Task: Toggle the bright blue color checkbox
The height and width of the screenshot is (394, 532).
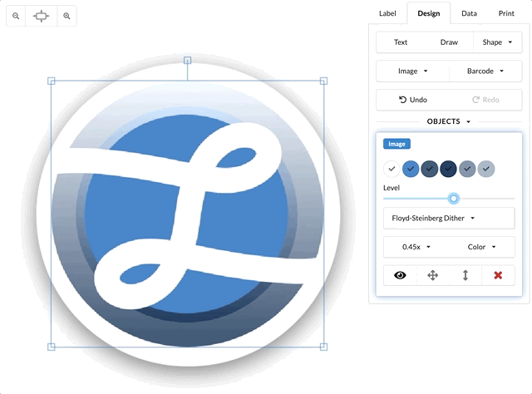Action: [411, 169]
